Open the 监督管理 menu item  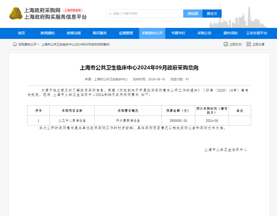[x=126, y=33]
